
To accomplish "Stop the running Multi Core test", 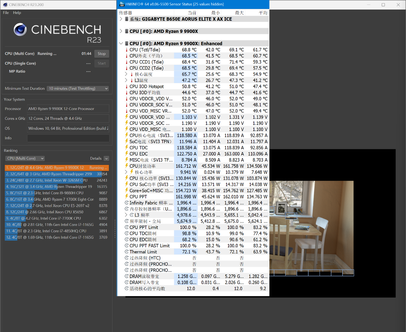I will (x=101, y=54).
